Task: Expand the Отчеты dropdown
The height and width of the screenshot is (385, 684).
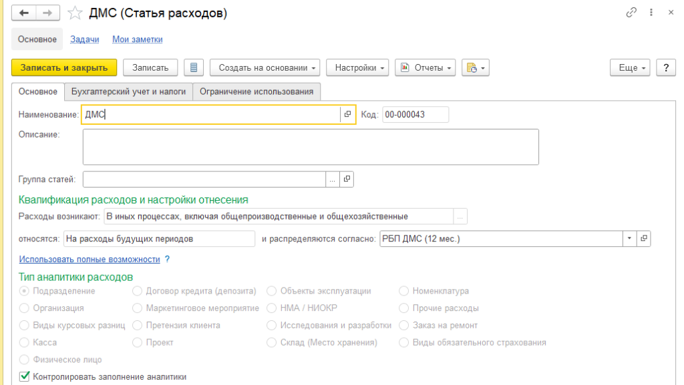Action: 425,67
